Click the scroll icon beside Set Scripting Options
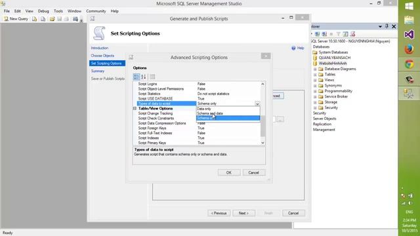 point(99,33)
